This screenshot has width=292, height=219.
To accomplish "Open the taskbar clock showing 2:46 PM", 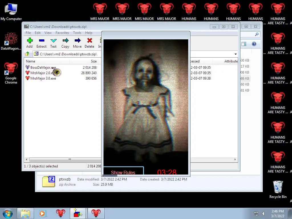I will click(277, 214).
